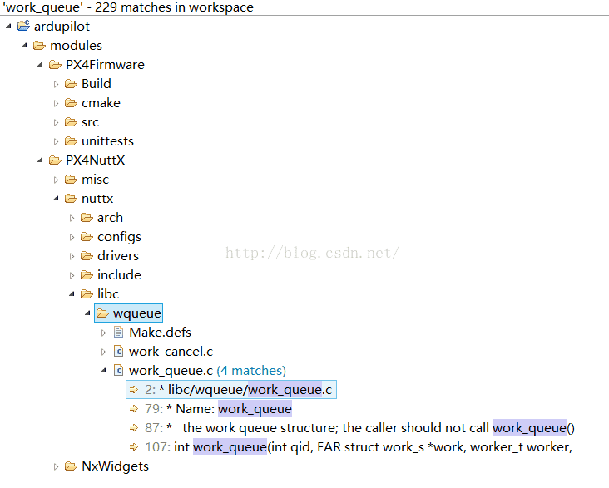Collapse the ardupilot project node
The image size is (609, 488).
click(8, 27)
